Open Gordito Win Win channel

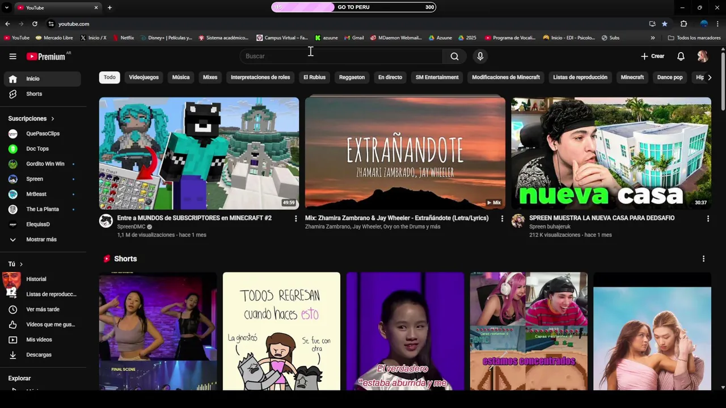click(43, 164)
